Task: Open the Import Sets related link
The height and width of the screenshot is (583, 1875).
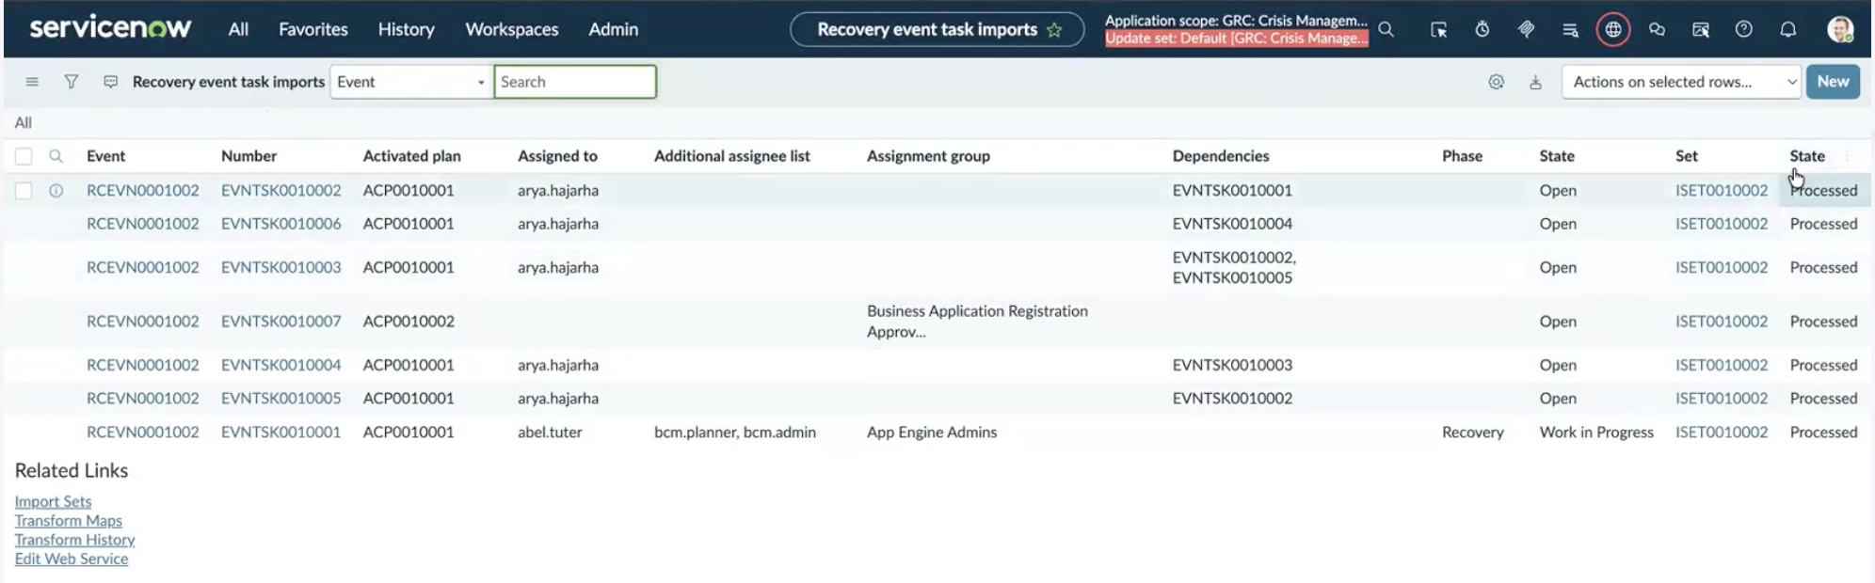Action: [53, 501]
